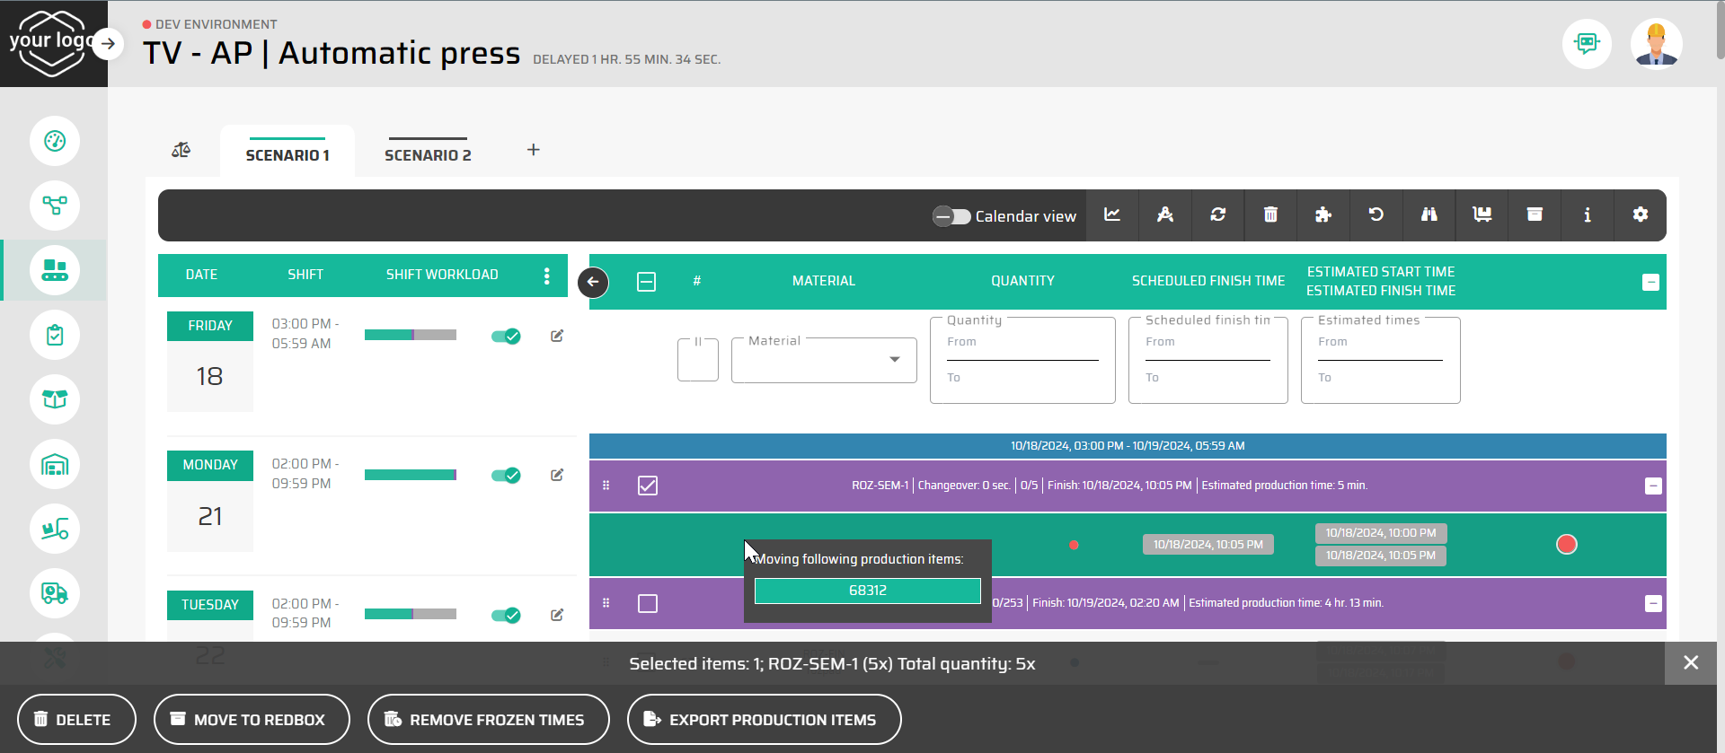Open the shift workload three-dot menu
This screenshot has width=1725, height=753.
tap(546, 276)
